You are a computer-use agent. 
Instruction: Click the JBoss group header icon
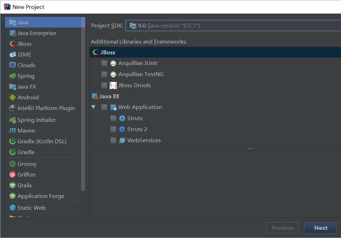coord(95,53)
